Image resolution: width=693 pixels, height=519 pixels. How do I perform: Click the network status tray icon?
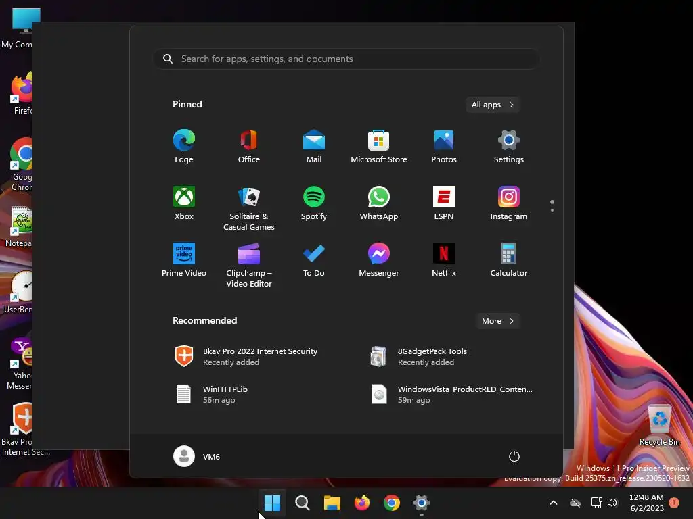(x=597, y=503)
